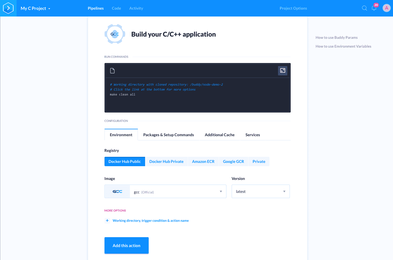
Task: Expand the commands editor to fullscreen
Action: pyautogui.click(x=283, y=71)
